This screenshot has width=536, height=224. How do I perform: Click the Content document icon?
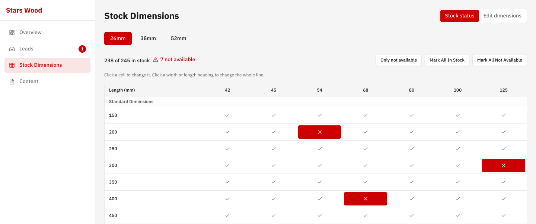[x=12, y=82]
